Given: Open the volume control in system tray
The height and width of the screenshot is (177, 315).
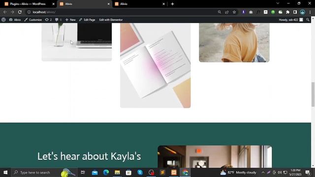Looking at the screenshot, I should [x=280, y=173].
